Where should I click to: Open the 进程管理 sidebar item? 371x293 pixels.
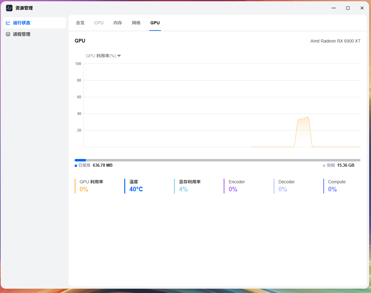pos(35,34)
